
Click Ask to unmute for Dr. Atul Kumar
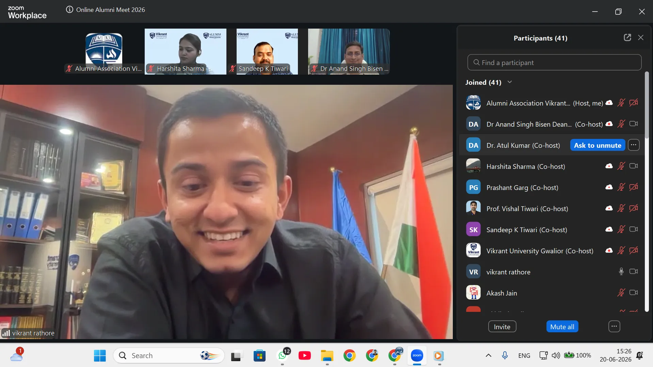[598, 145]
